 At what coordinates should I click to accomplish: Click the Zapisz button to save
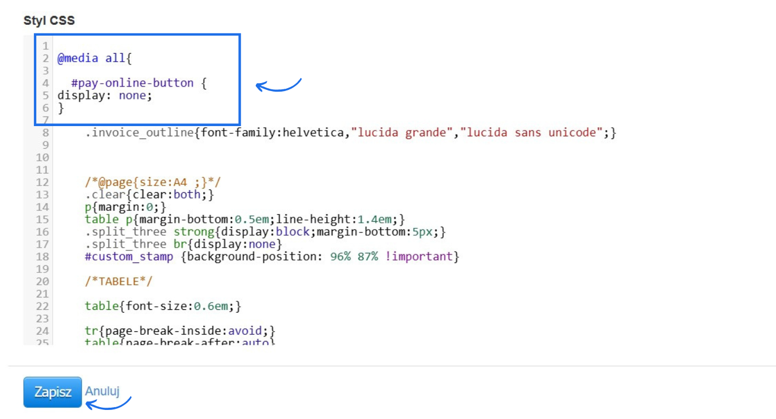(52, 391)
